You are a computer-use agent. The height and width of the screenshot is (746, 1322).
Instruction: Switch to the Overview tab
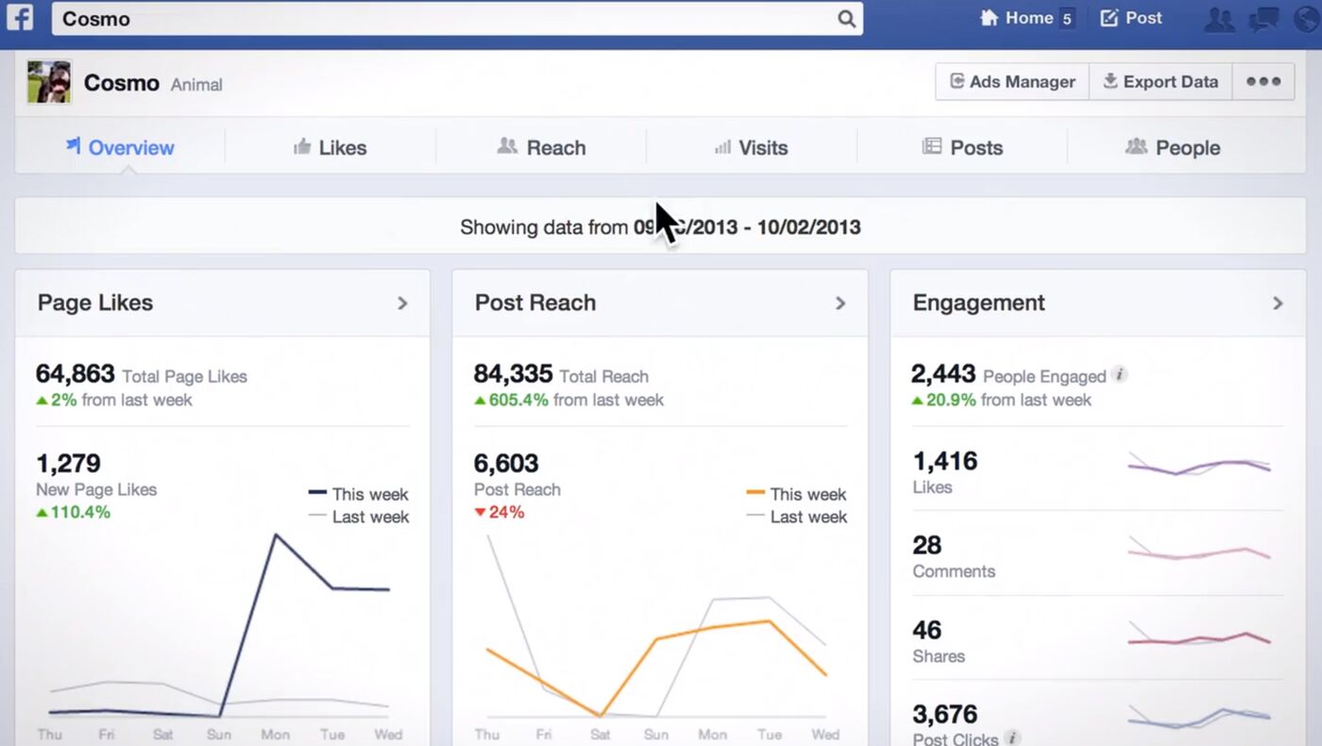coord(120,147)
